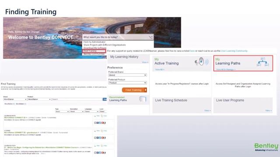The width and height of the screenshot is (280, 157).
Task: Click the blue search button beside search field
Action: point(105,99)
